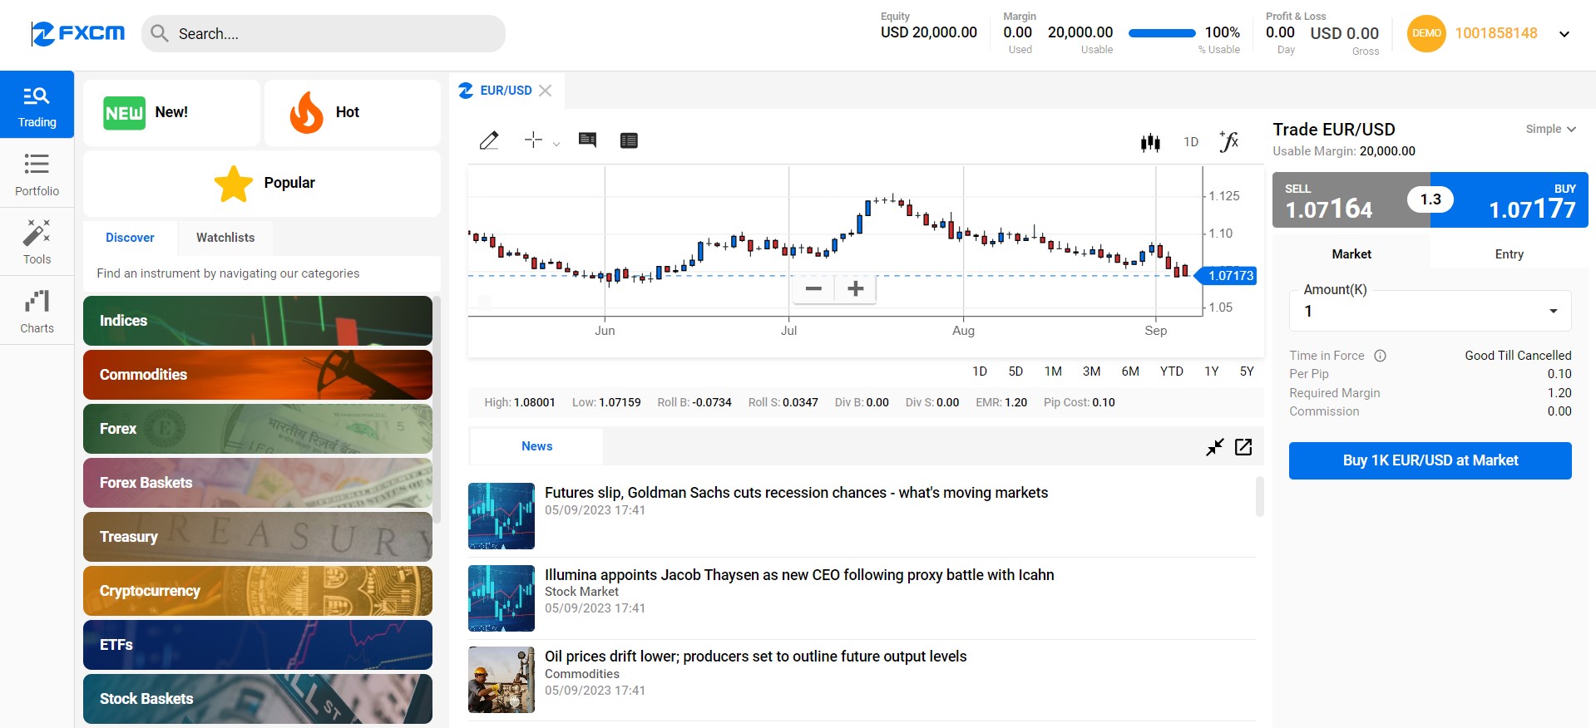Collapse the news panel
Screen dimensions: 1596x728
coord(1215,447)
